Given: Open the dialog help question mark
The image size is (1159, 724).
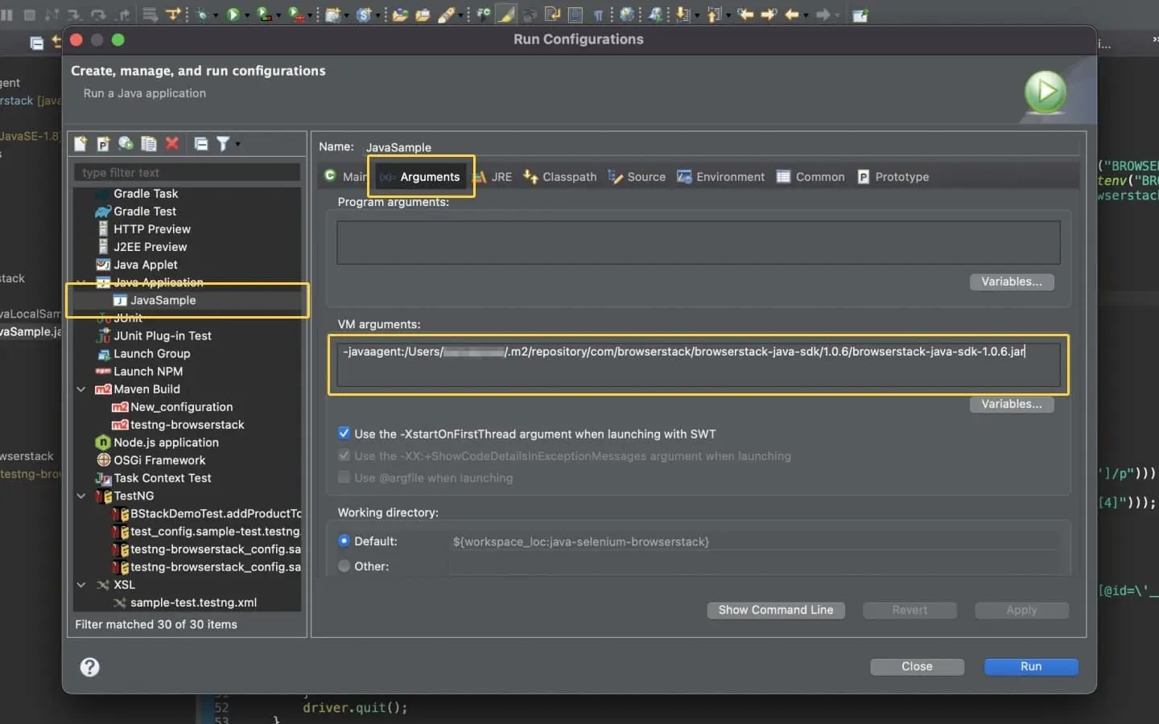Looking at the screenshot, I should click(90, 667).
